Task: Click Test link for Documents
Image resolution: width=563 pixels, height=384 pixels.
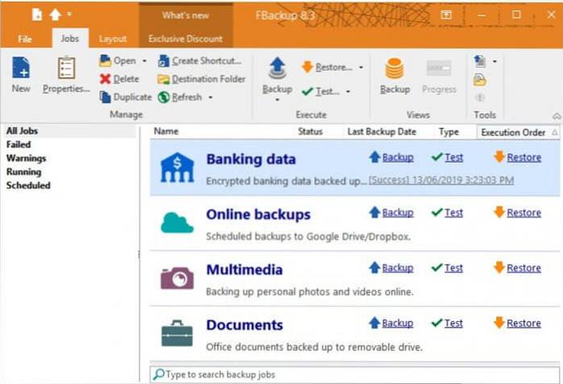Action: click(x=454, y=323)
